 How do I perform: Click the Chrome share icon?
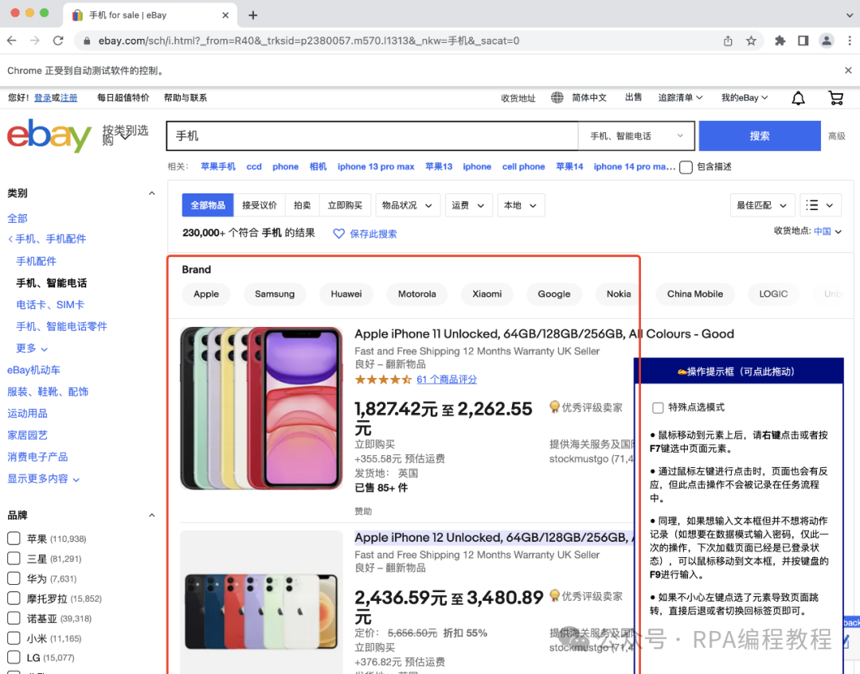728,41
